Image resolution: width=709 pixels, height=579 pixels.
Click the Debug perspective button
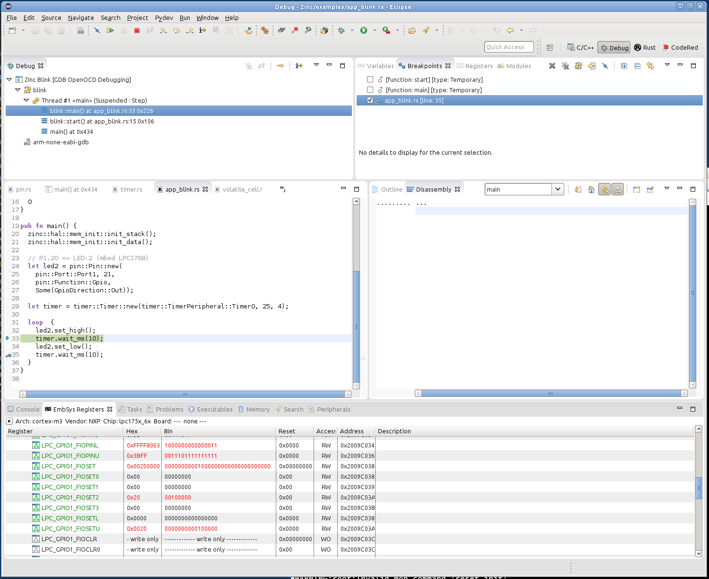(614, 47)
